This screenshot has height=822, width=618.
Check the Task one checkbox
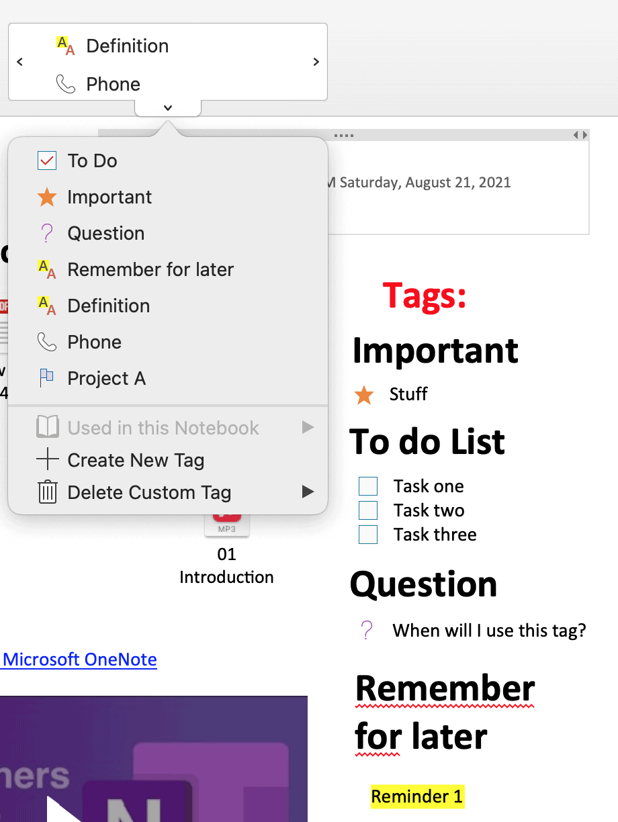368,486
